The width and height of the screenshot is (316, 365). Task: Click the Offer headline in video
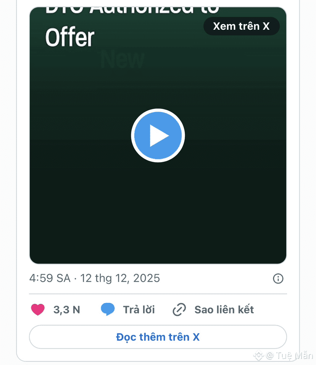(69, 37)
